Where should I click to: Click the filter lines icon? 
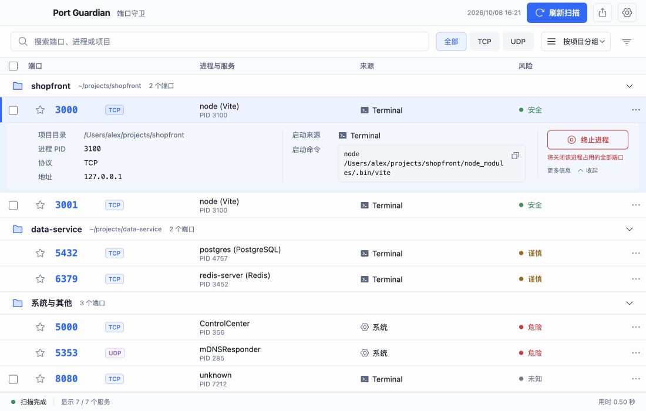[x=626, y=42]
